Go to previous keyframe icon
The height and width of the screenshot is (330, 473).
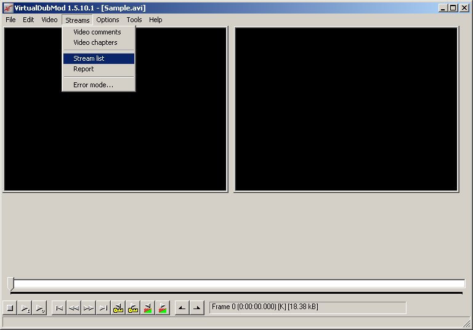(118, 308)
